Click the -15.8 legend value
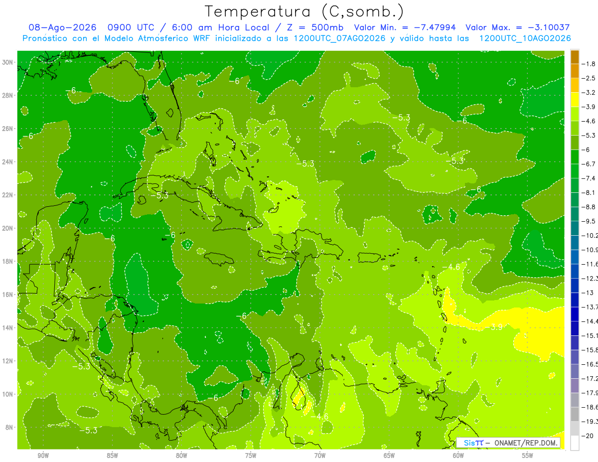 590,350
